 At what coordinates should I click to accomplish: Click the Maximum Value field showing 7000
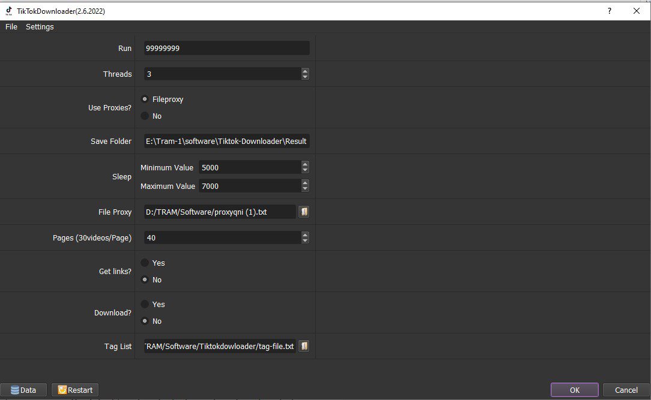250,186
